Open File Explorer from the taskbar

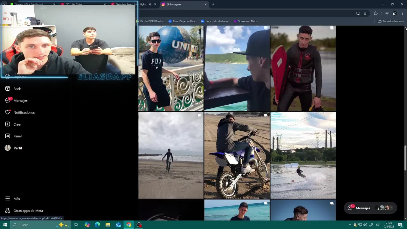point(108,225)
